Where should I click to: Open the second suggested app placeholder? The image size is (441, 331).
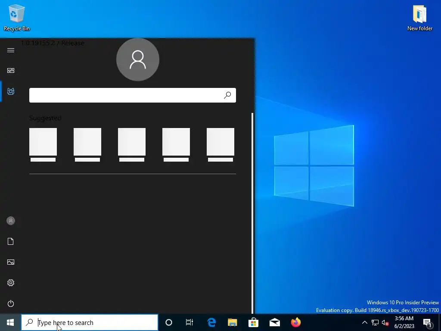tap(87, 145)
